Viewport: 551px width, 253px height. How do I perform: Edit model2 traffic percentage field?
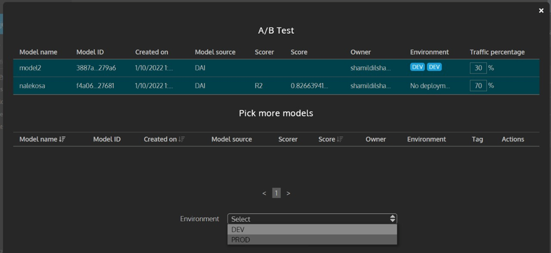478,68
